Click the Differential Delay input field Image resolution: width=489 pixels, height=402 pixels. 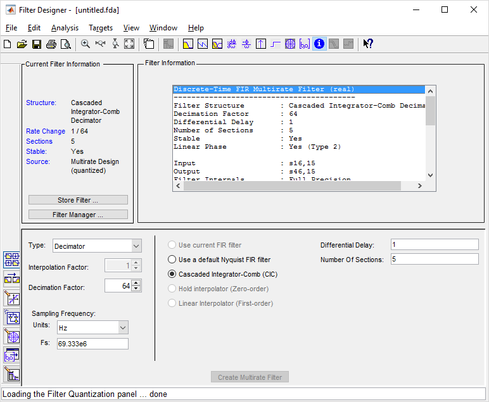(435, 245)
